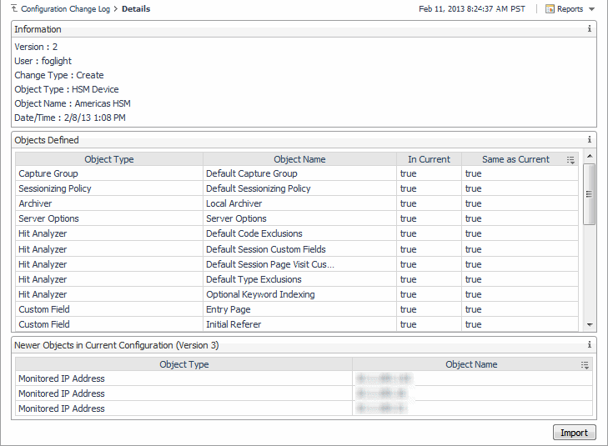This screenshot has width=608, height=446.
Task: Click In Current value for Local Archiver
Action: [x=429, y=203]
